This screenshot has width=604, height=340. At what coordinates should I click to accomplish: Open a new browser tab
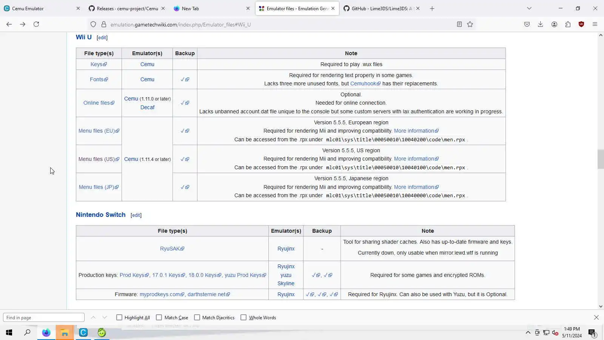tap(432, 8)
